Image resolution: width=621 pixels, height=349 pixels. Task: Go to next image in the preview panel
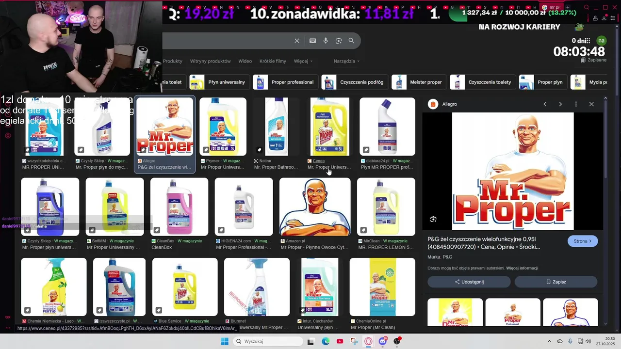pos(560,104)
